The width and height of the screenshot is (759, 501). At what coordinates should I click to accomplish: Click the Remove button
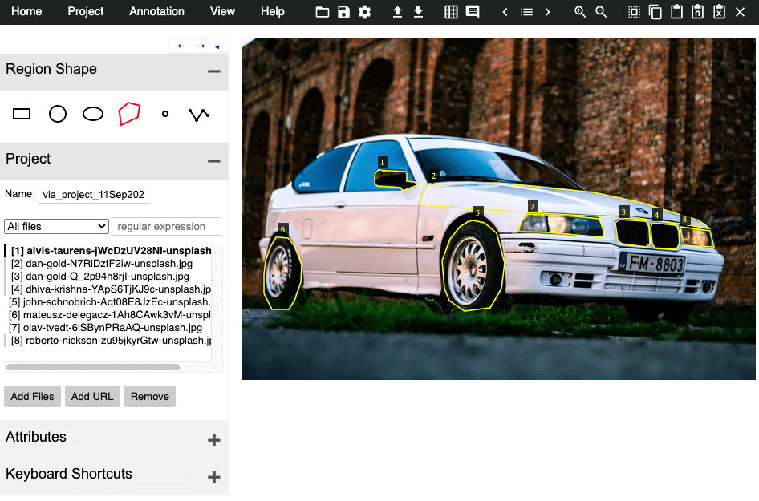click(x=150, y=397)
